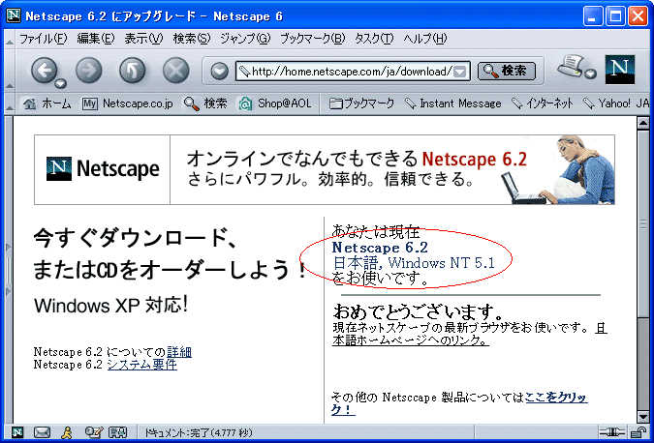Collapse the navigation toolbar via its grippy
Viewport: 654px width, 443px height.
(x=10, y=70)
